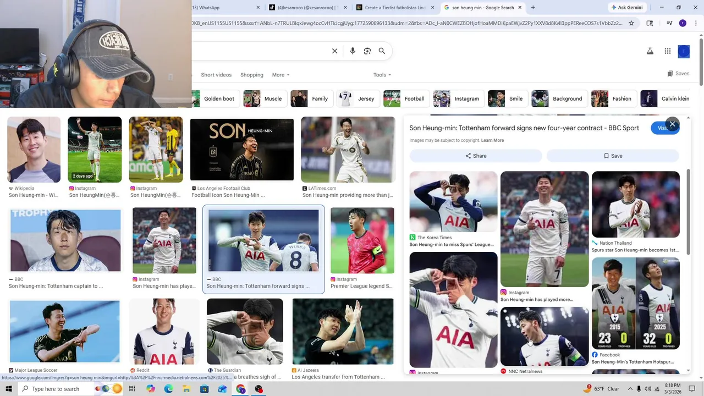Open The Korea Times related image
The image size is (704, 396).
tap(454, 202)
